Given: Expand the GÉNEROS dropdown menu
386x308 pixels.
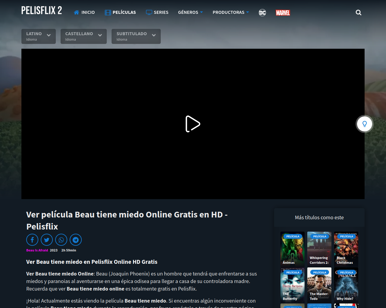Looking at the screenshot, I should pos(190,12).
